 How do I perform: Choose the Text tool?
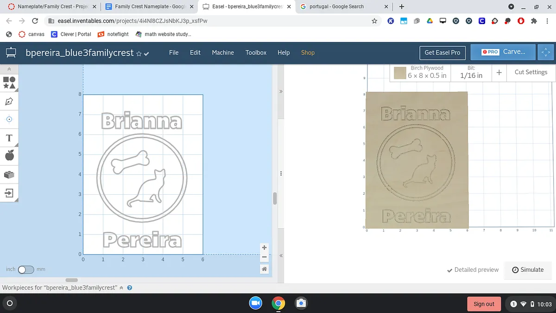click(x=9, y=138)
